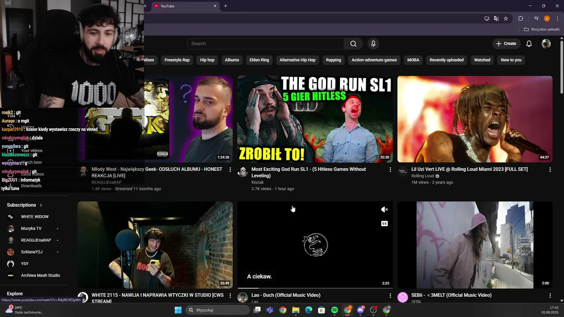
Task: Open options for SEBii 3MELT video
Action: (550, 295)
